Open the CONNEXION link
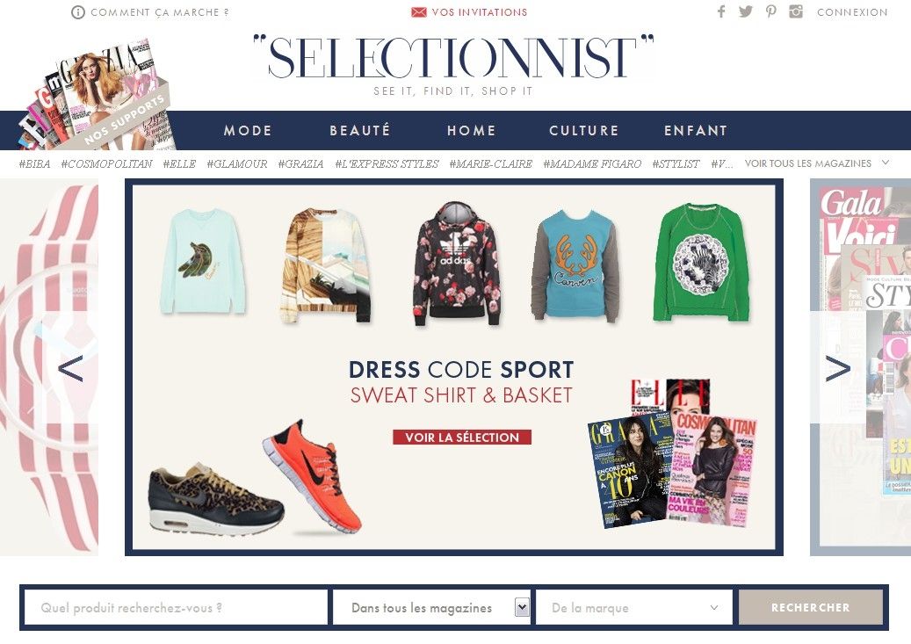Viewport: 911px width, 644px height. pyautogui.click(x=852, y=12)
